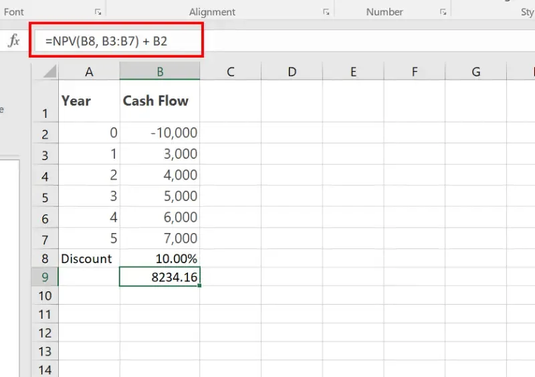
Task: Select row 9 header
Action: click(45, 277)
